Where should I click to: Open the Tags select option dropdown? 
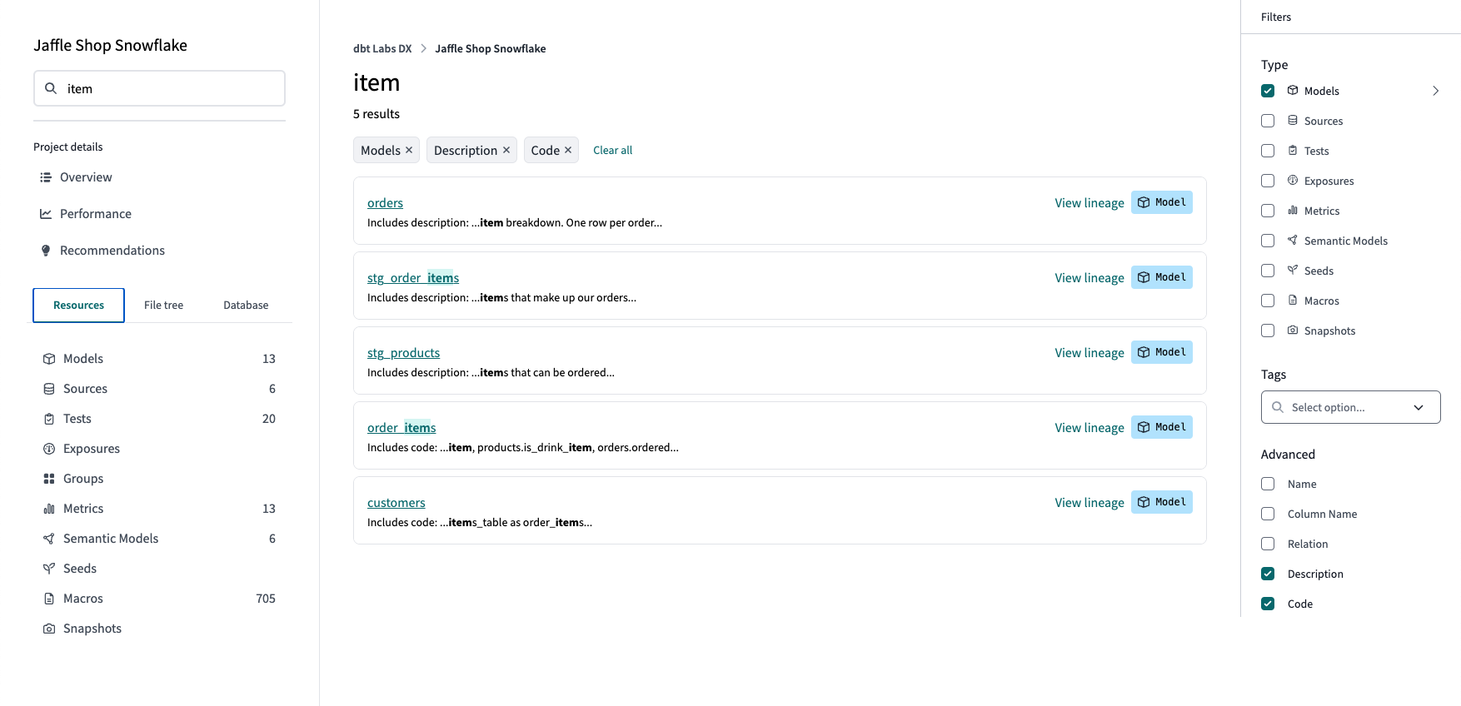tap(1350, 407)
